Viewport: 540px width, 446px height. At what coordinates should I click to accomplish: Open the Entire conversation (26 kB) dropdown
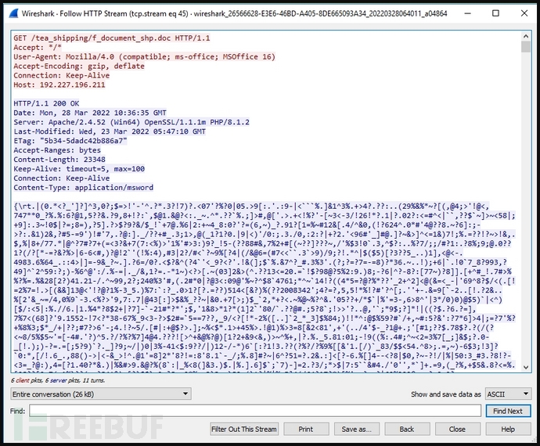point(100,394)
